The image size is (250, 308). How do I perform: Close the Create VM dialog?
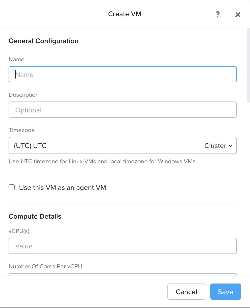point(238,15)
